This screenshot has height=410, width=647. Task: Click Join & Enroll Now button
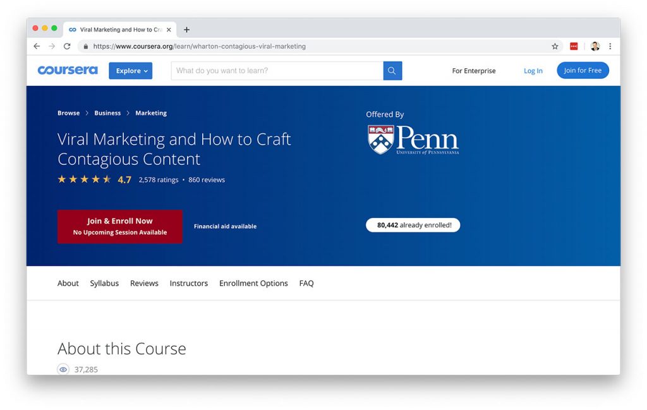click(x=119, y=226)
